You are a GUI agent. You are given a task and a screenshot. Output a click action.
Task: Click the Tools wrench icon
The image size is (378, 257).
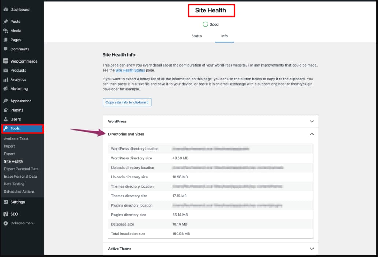(x=6, y=128)
